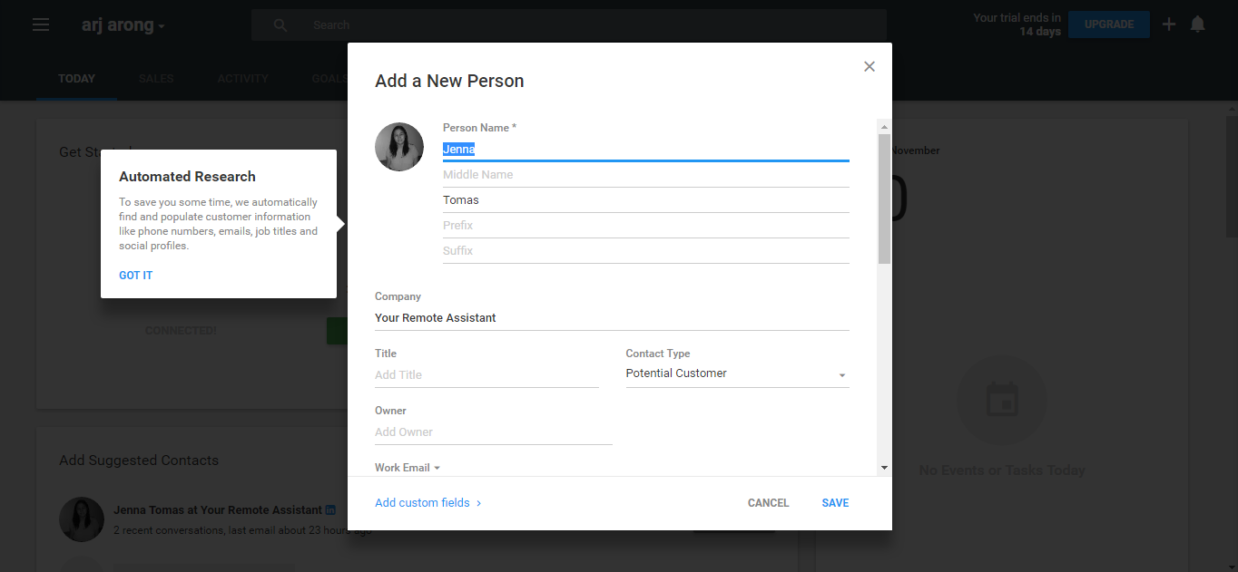Switch to the SALES tab
Image resolution: width=1238 pixels, height=572 pixels.
click(156, 79)
